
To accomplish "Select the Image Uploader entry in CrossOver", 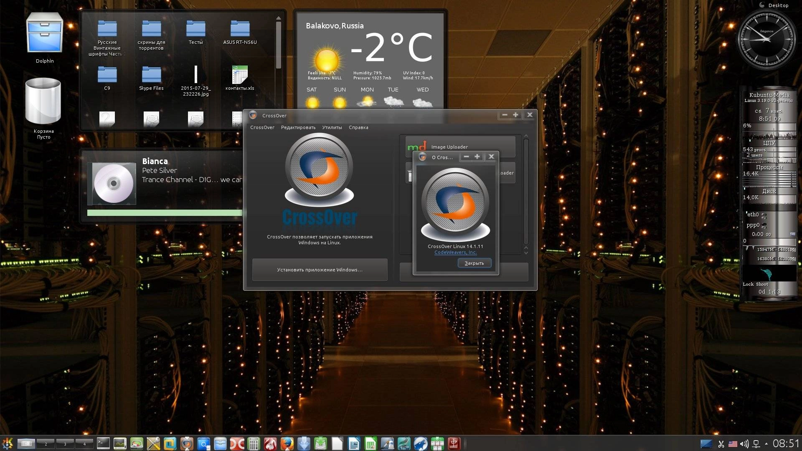I will pos(460,146).
